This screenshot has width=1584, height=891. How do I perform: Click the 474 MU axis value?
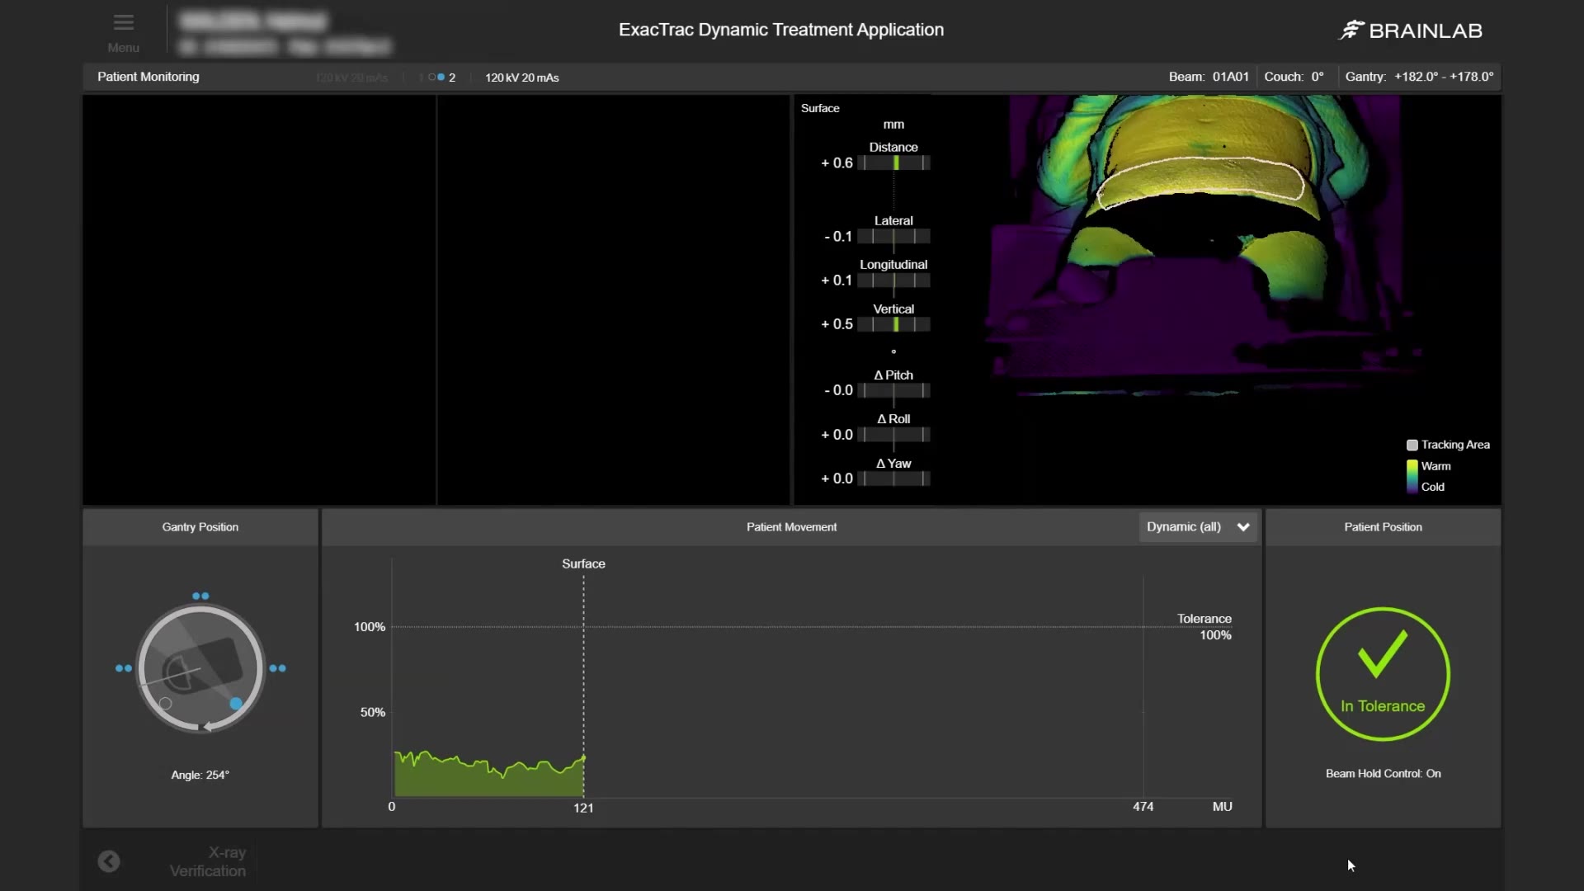(x=1143, y=807)
